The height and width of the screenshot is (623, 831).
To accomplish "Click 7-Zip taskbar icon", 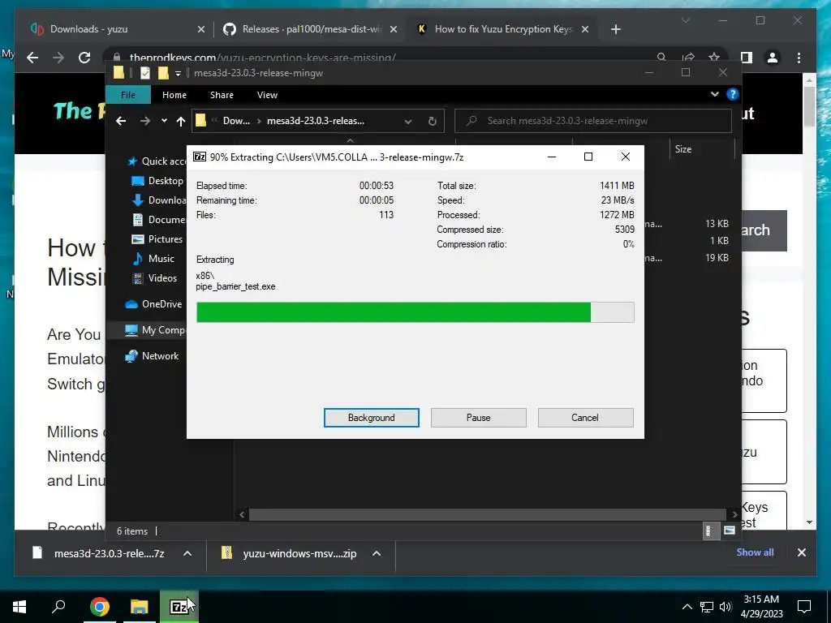I will coord(179,607).
